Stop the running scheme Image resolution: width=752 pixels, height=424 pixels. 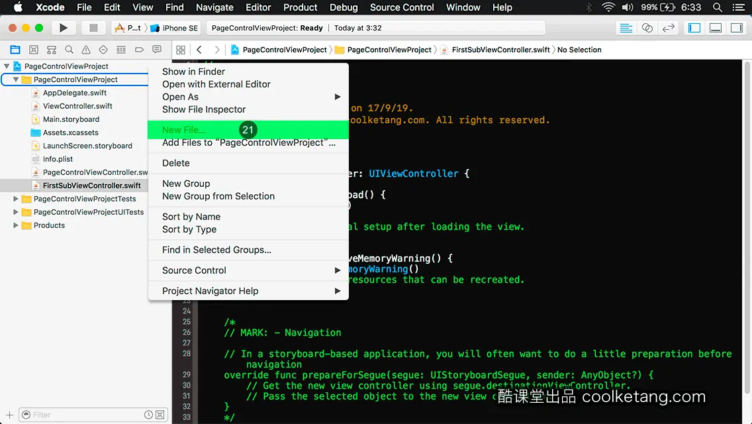pyautogui.click(x=93, y=28)
